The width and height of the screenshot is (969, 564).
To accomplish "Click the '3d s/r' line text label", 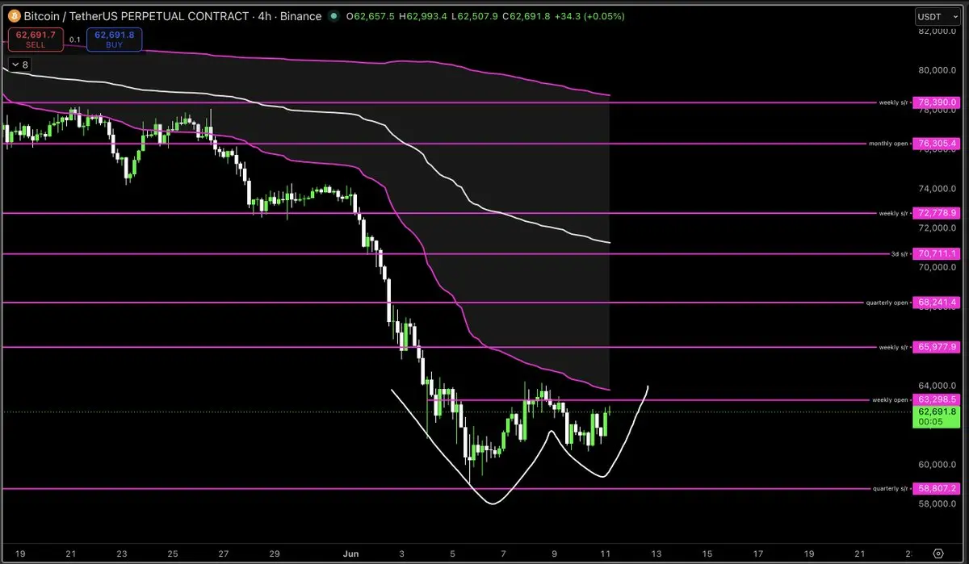I will tap(900, 253).
